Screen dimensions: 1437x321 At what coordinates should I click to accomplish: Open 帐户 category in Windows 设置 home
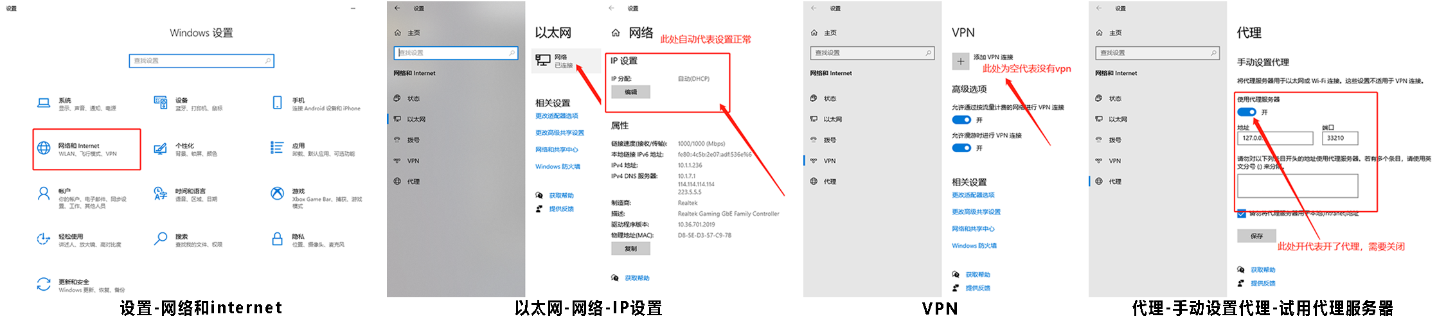pyautogui.click(x=82, y=198)
